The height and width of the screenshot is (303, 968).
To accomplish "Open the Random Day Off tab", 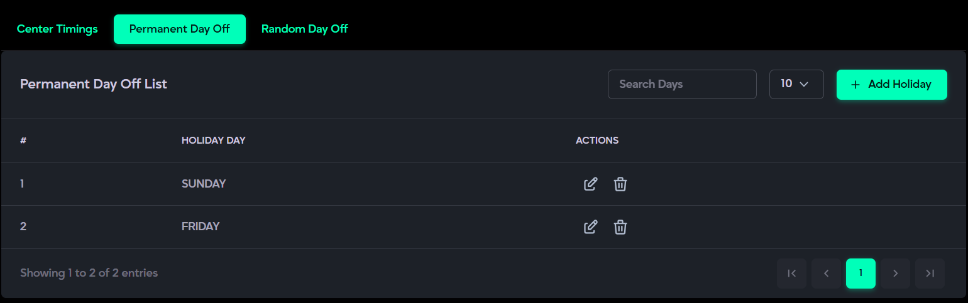I will (305, 29).
